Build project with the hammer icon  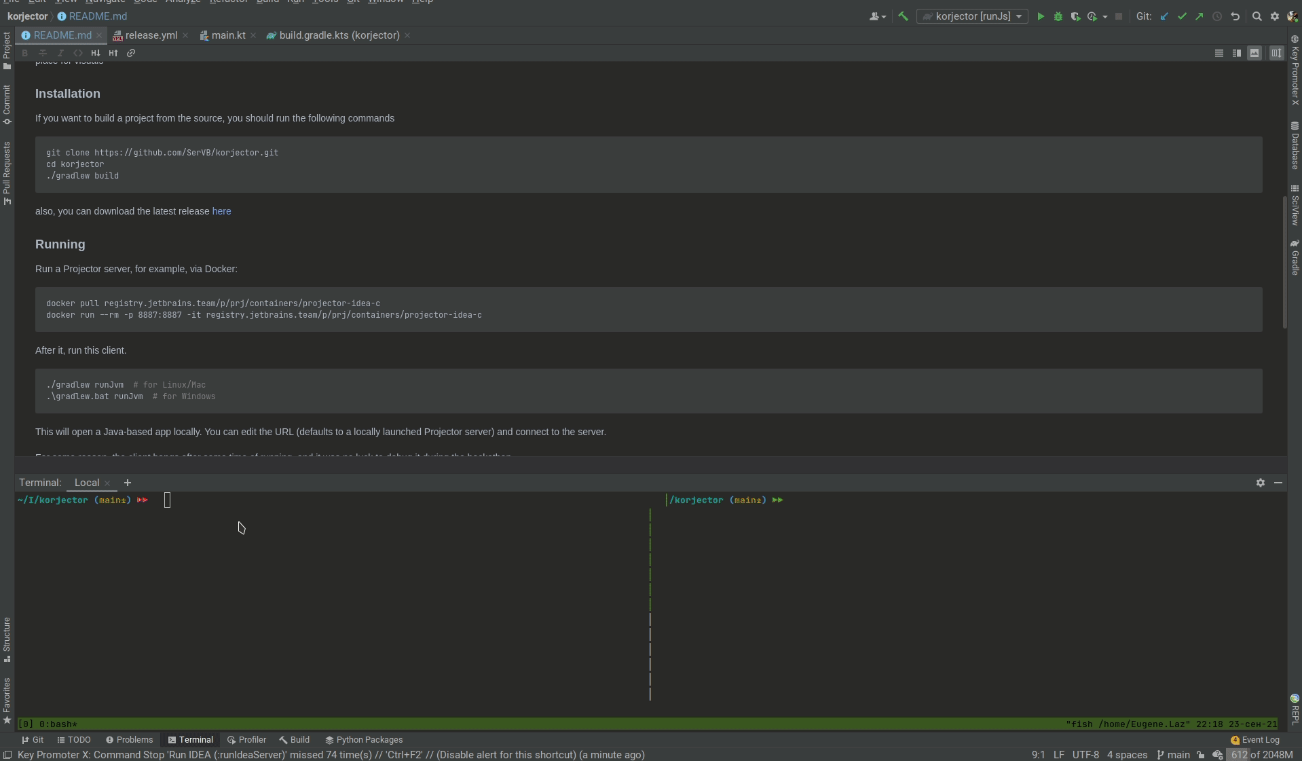click(903, 16)
